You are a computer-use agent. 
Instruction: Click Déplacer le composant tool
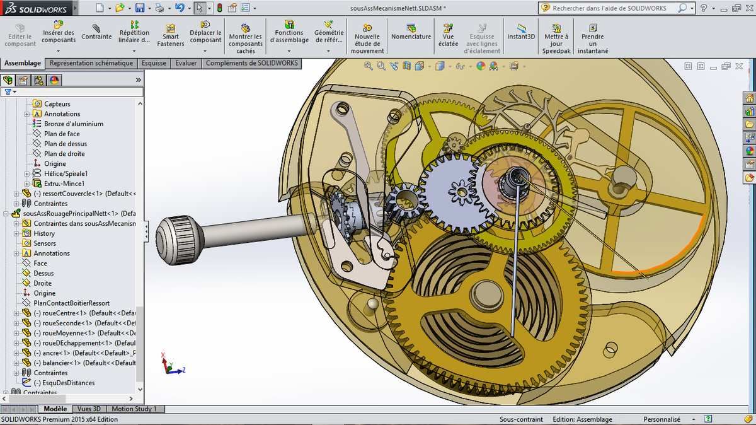tap(206, 32)
